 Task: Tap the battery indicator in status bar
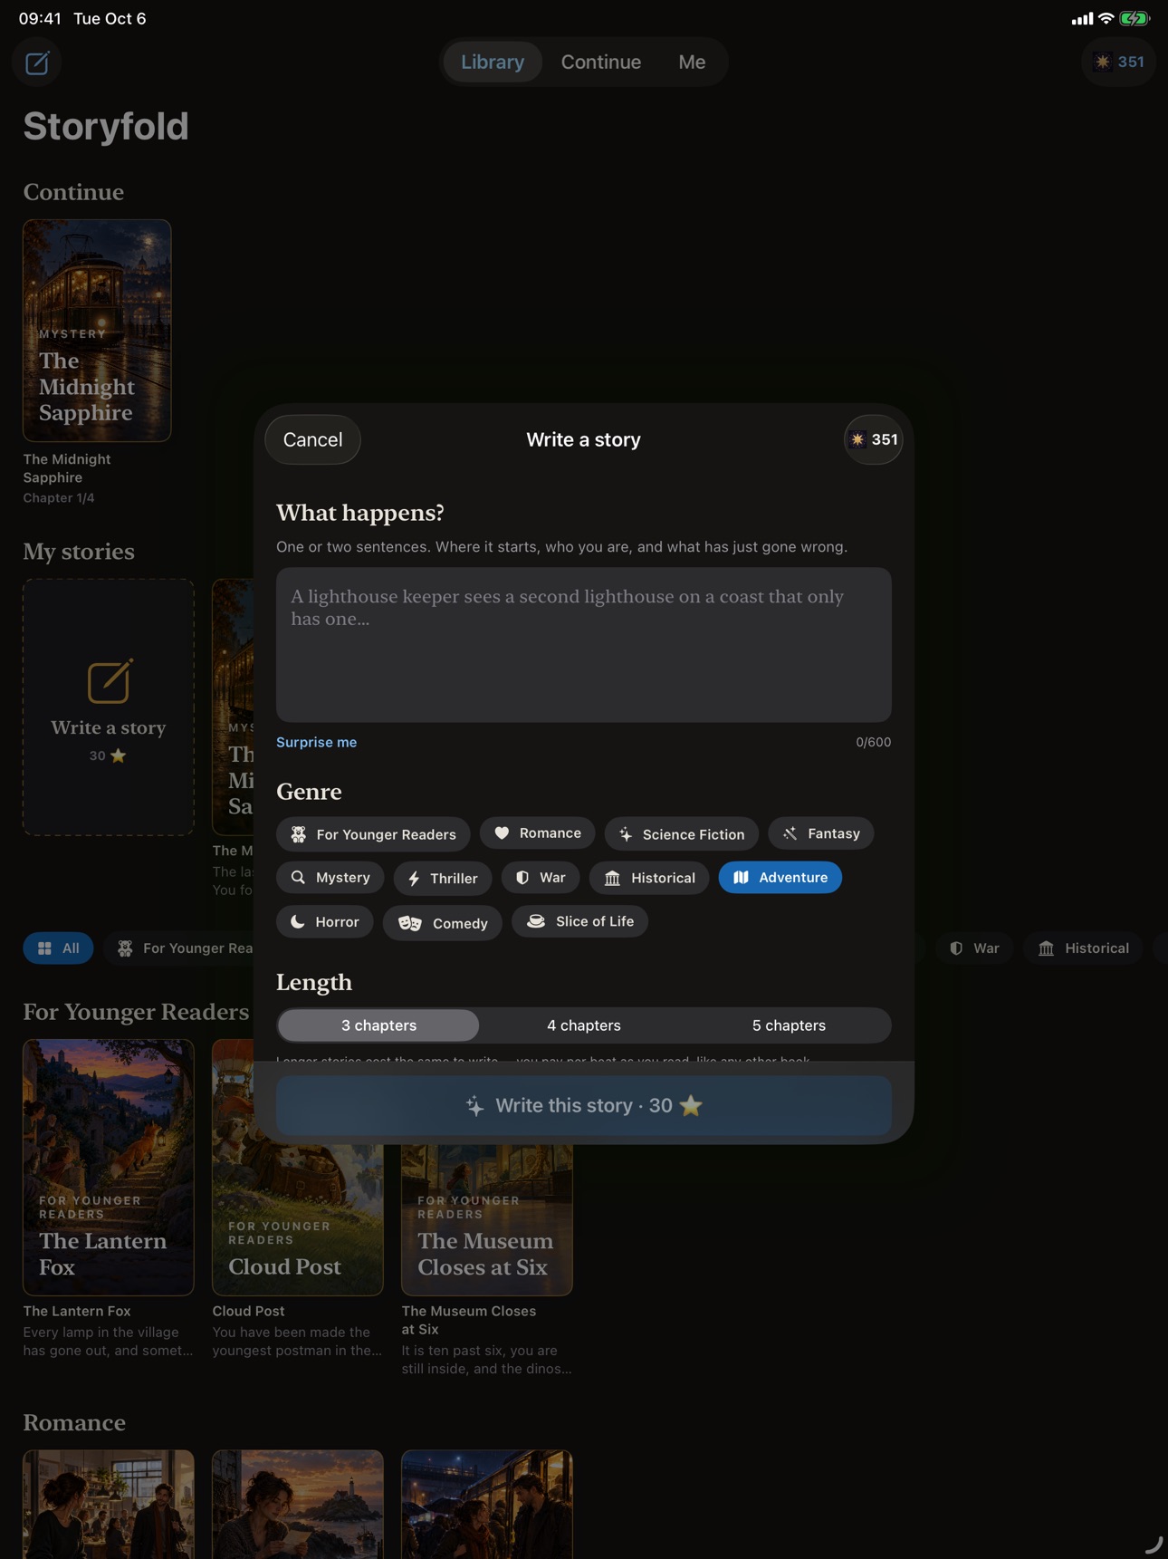(1134, 18)
